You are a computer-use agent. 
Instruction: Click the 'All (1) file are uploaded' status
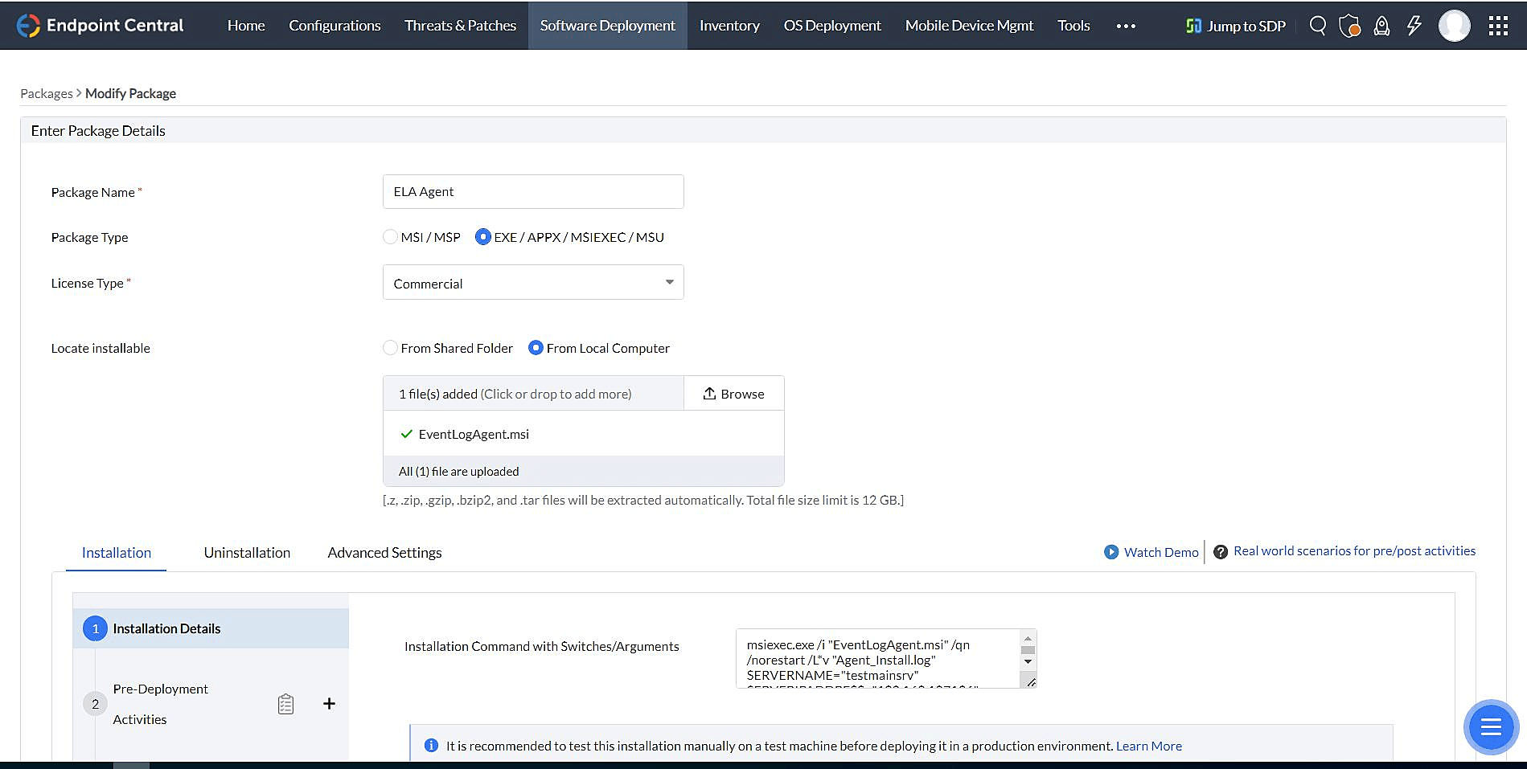point(458,472)
